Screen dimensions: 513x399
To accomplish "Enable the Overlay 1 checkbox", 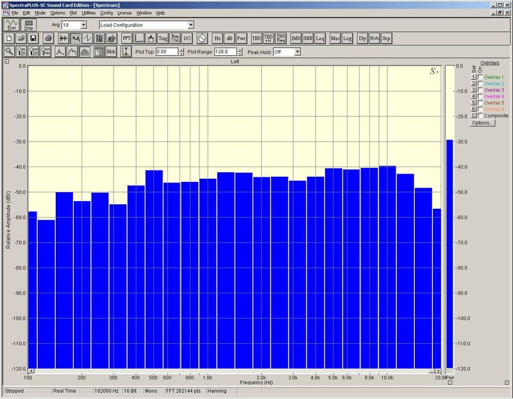I will [x=480, y=77].
